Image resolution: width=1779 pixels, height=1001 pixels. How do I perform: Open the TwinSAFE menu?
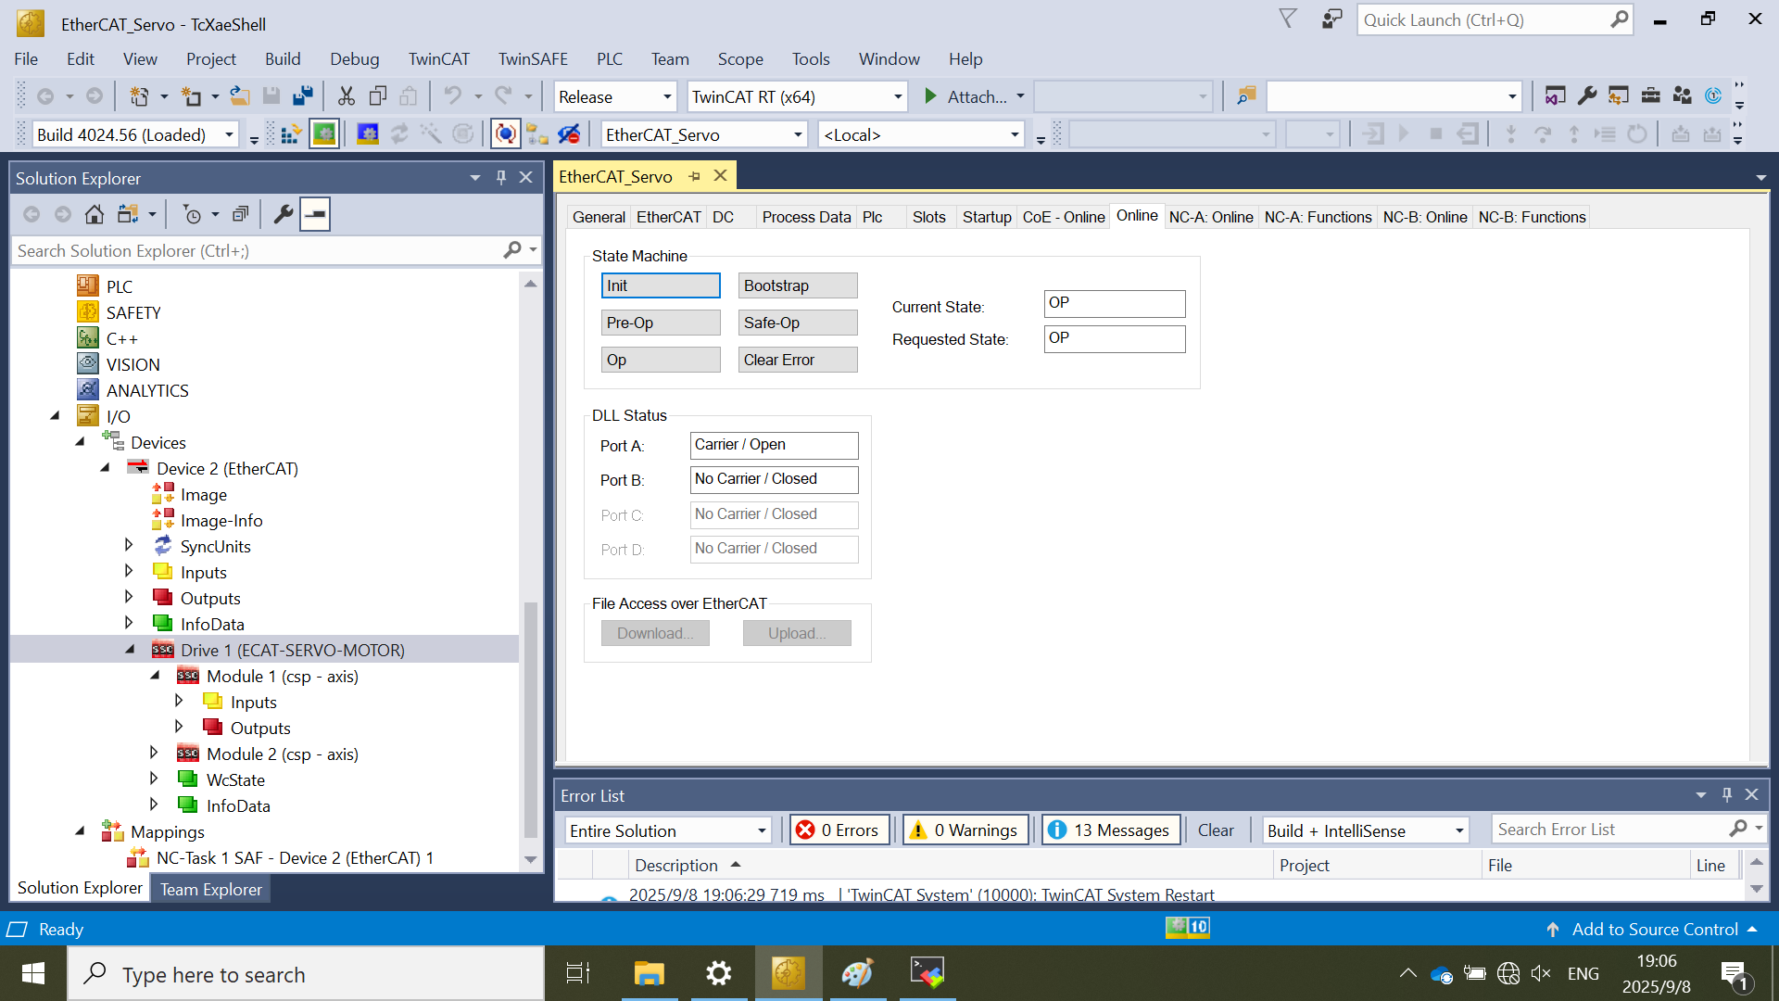pyautogui.click(x=533, y=58)
